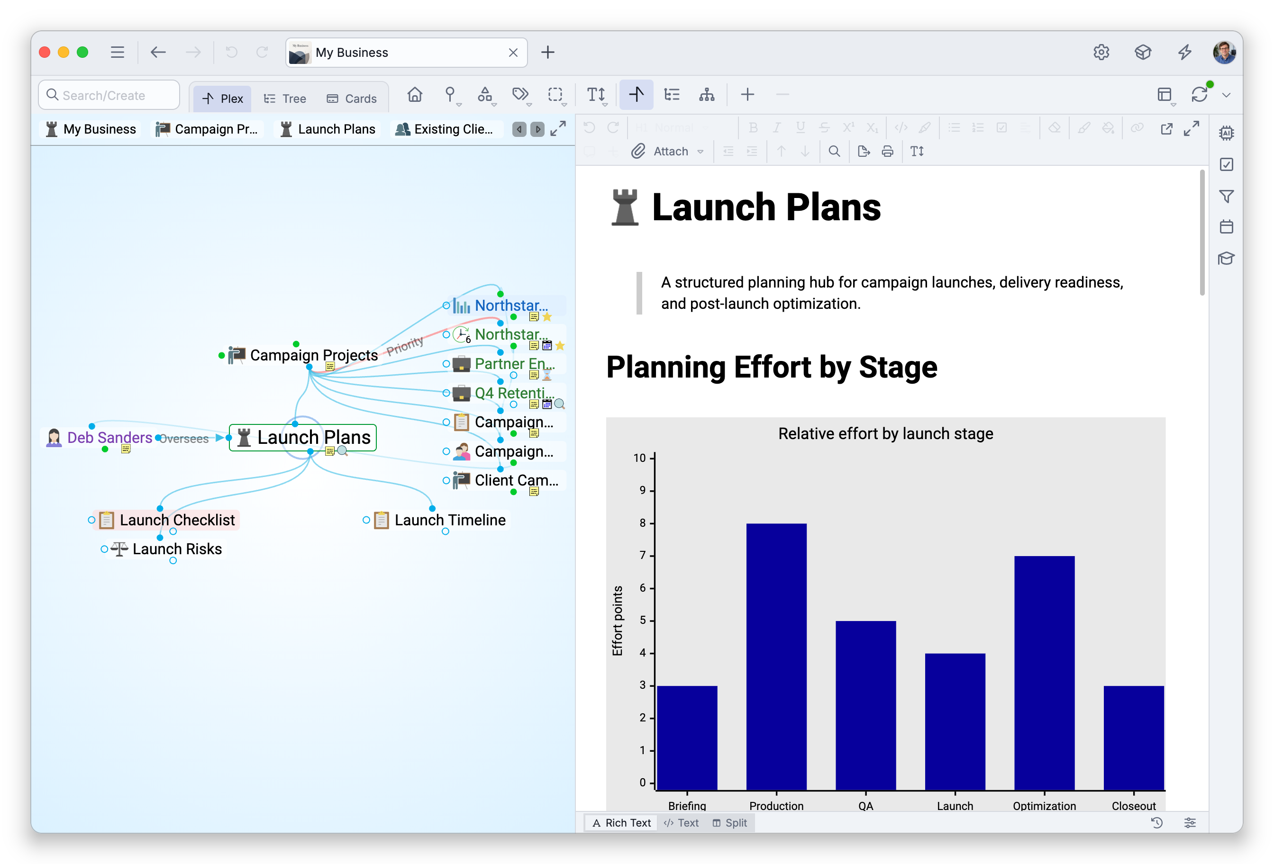
Task: Open the Attach dropdown arrow
Action: (x=700, y=152)
